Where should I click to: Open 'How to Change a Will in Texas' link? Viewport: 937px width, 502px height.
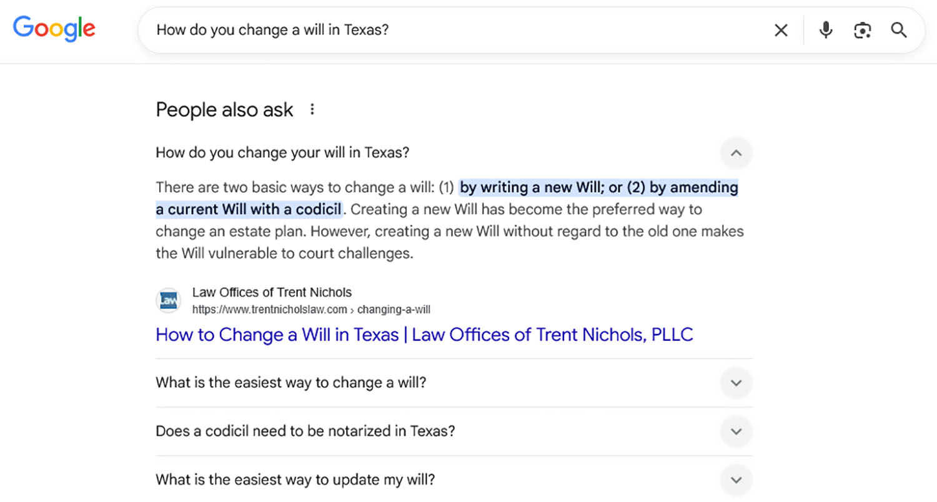tap(424, 335)
